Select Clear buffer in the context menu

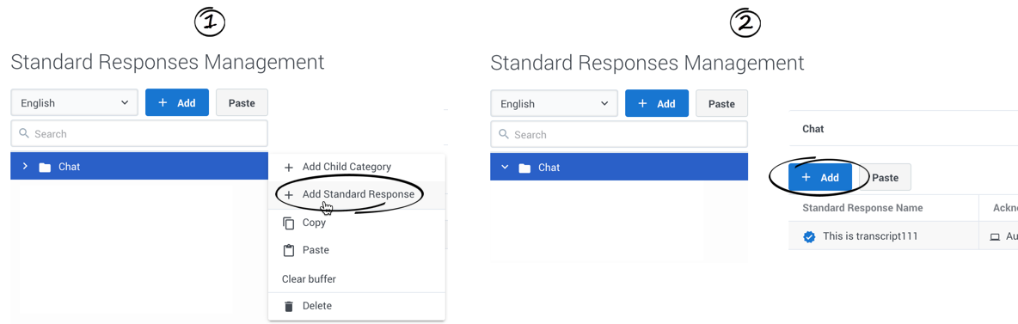tap(309, 279)
